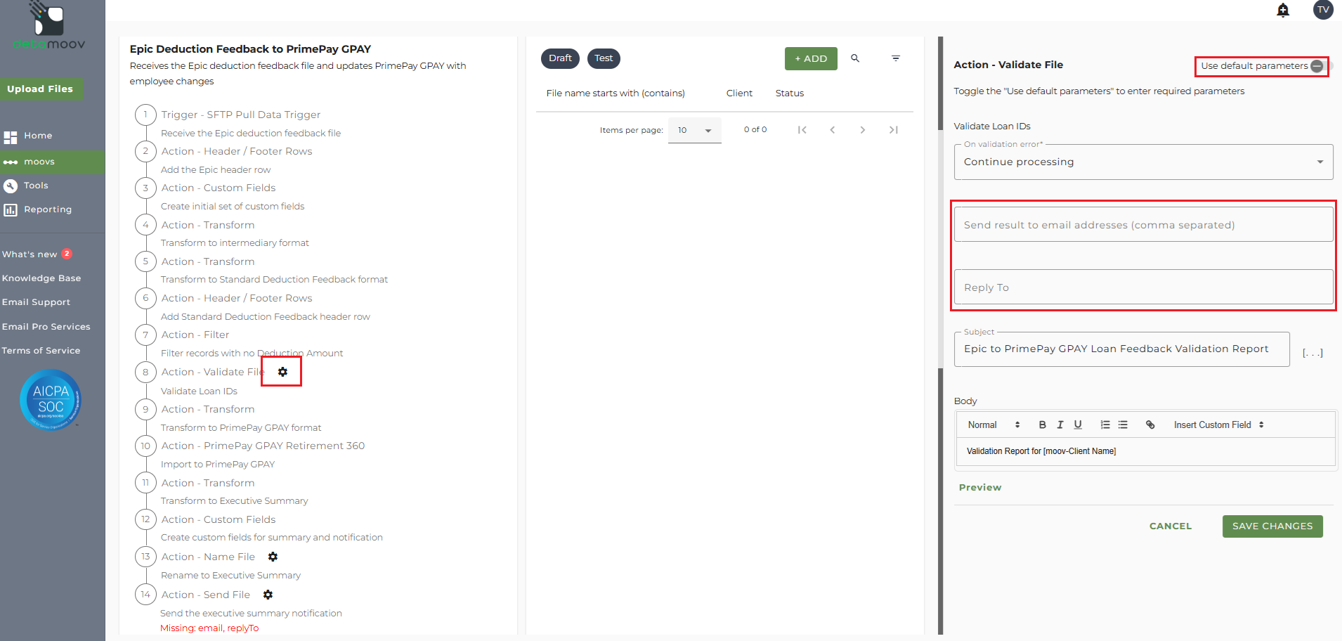Click the Subject field
Screen dimensions: 1342x641
click(1121, 349)
